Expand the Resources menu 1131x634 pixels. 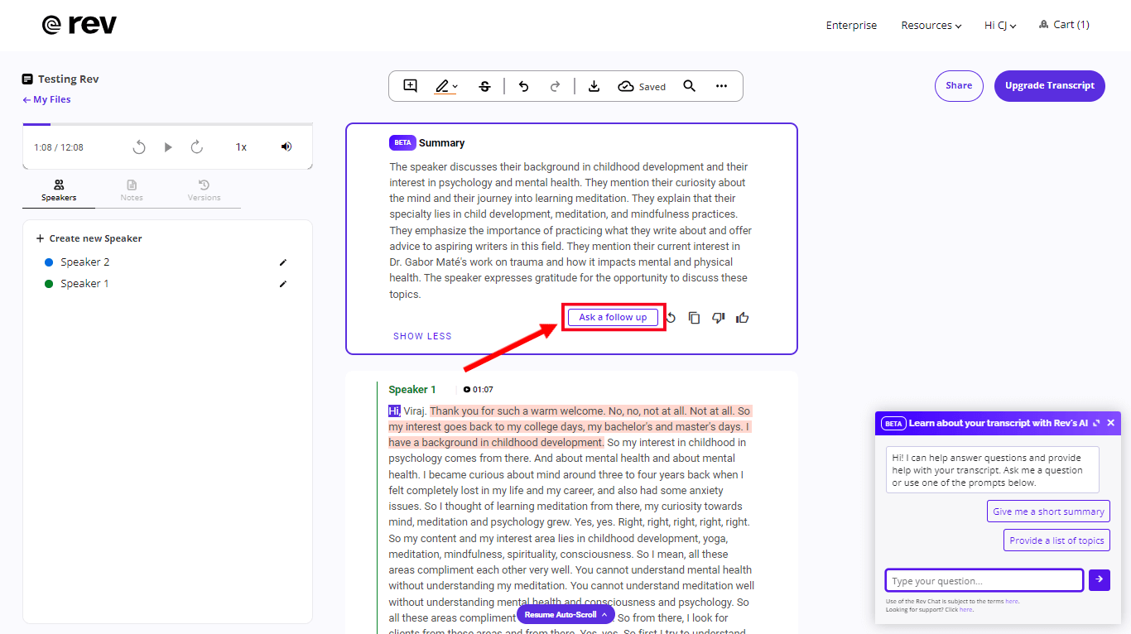[931, 26]
